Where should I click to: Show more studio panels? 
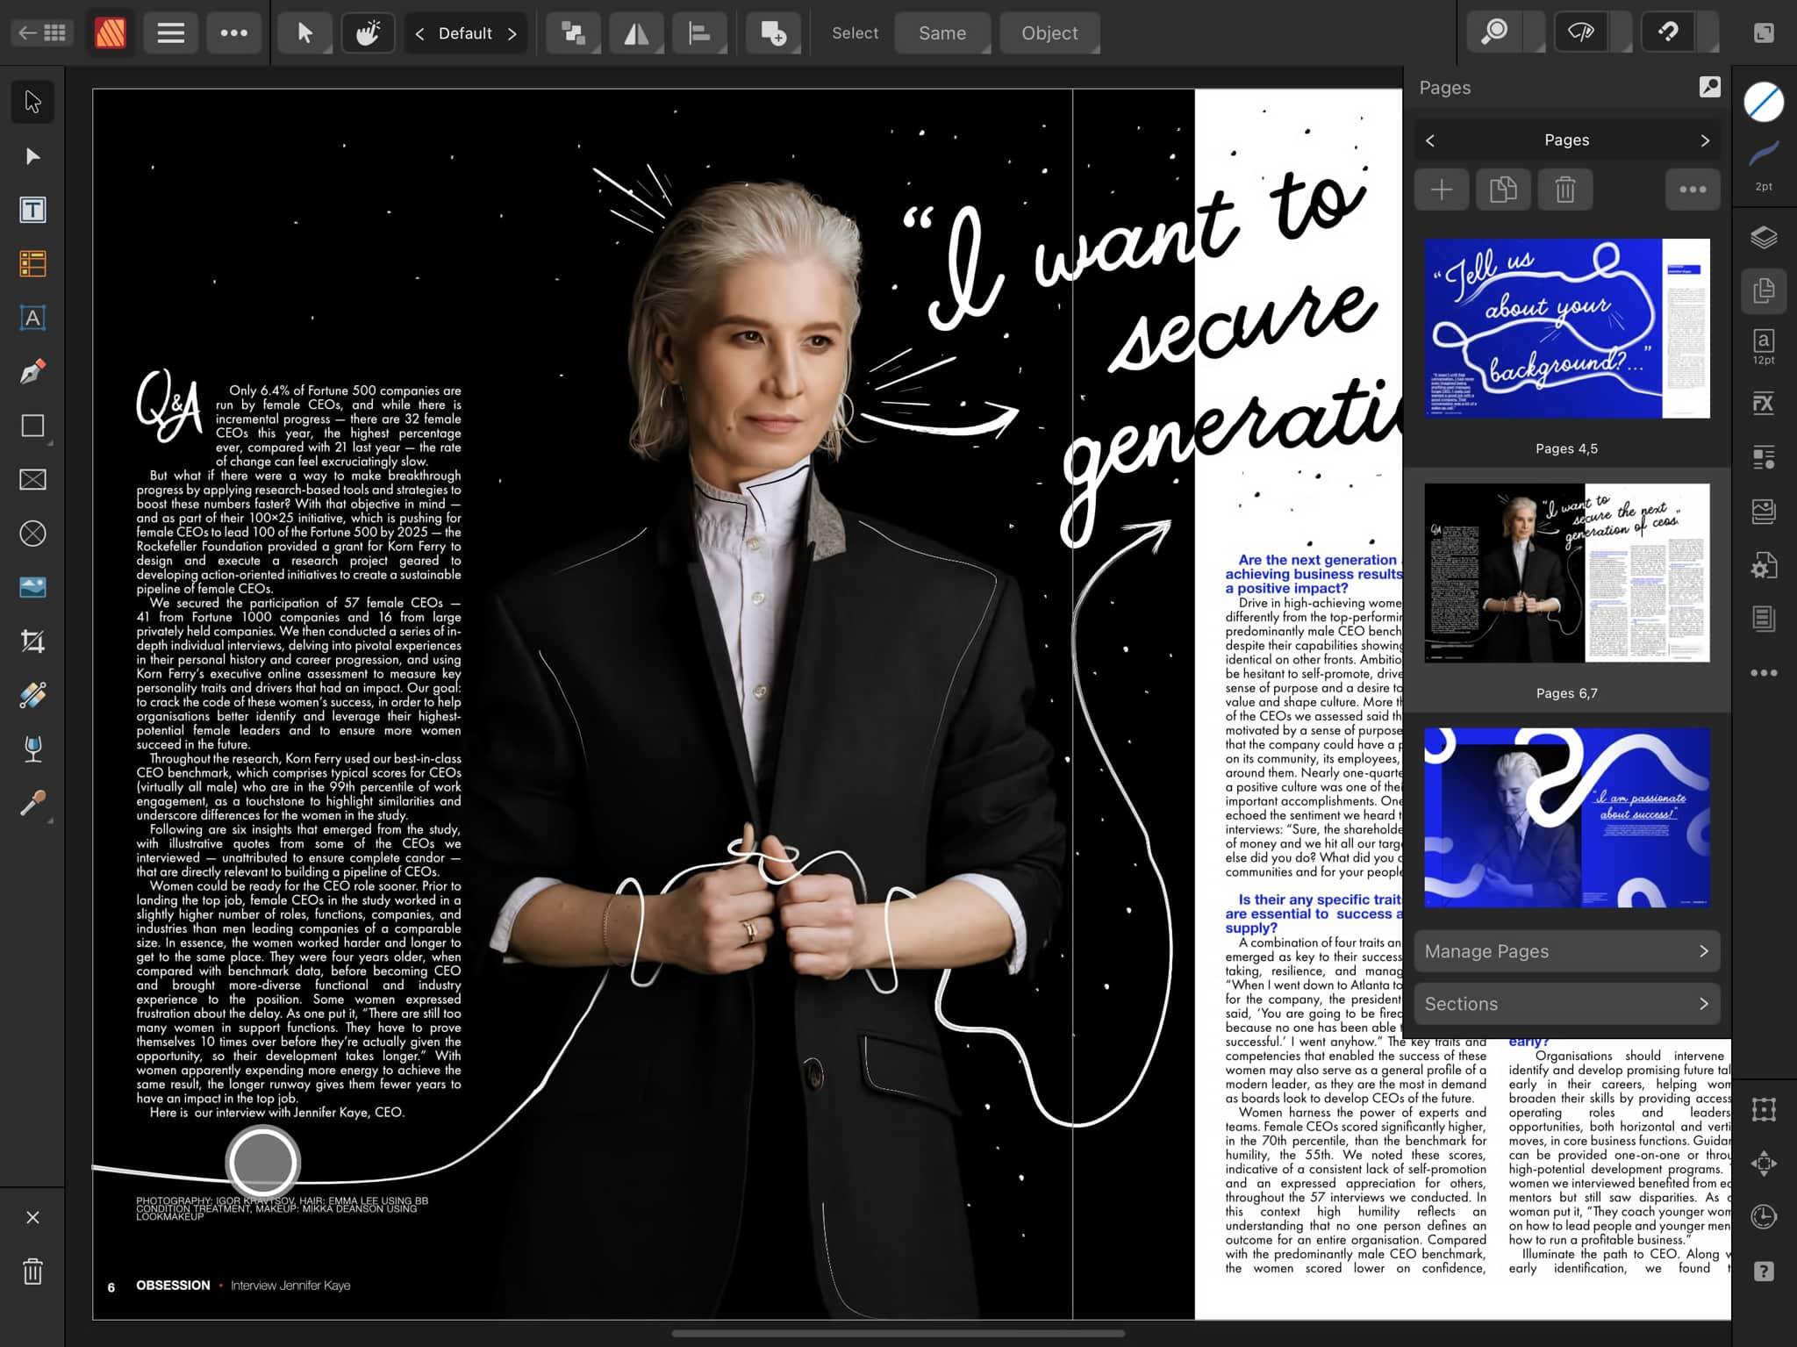click(x=1764, y=673)
